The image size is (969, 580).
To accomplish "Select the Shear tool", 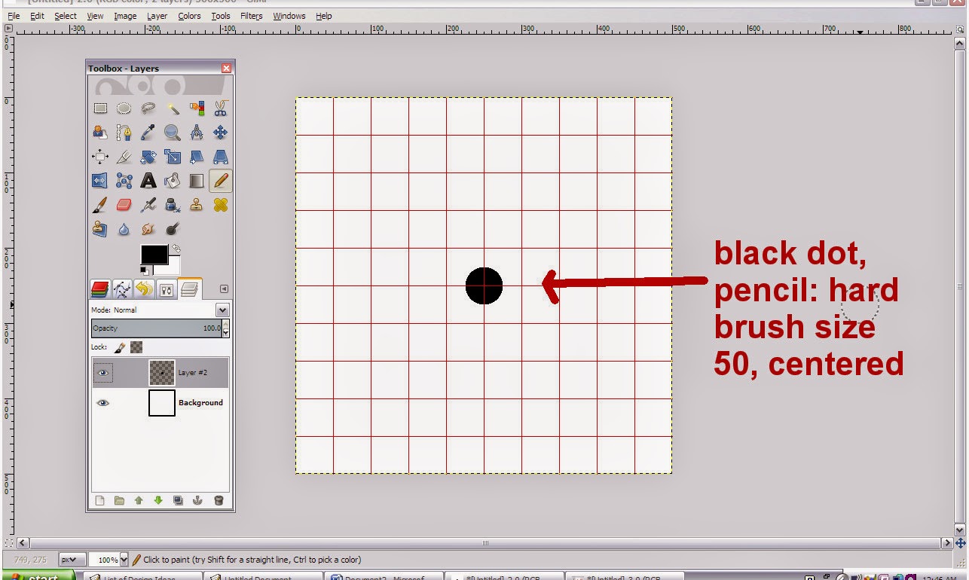I will coord(197,157).
